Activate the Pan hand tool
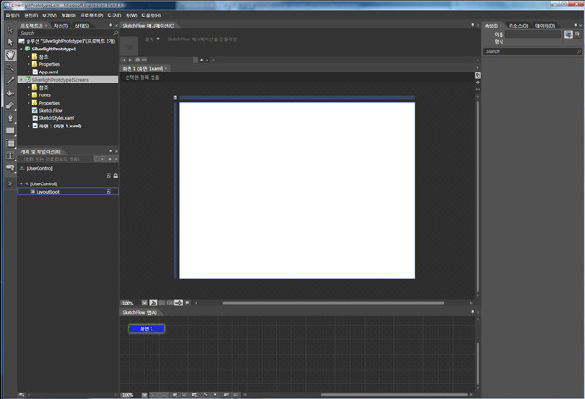 tap(10, 55)
